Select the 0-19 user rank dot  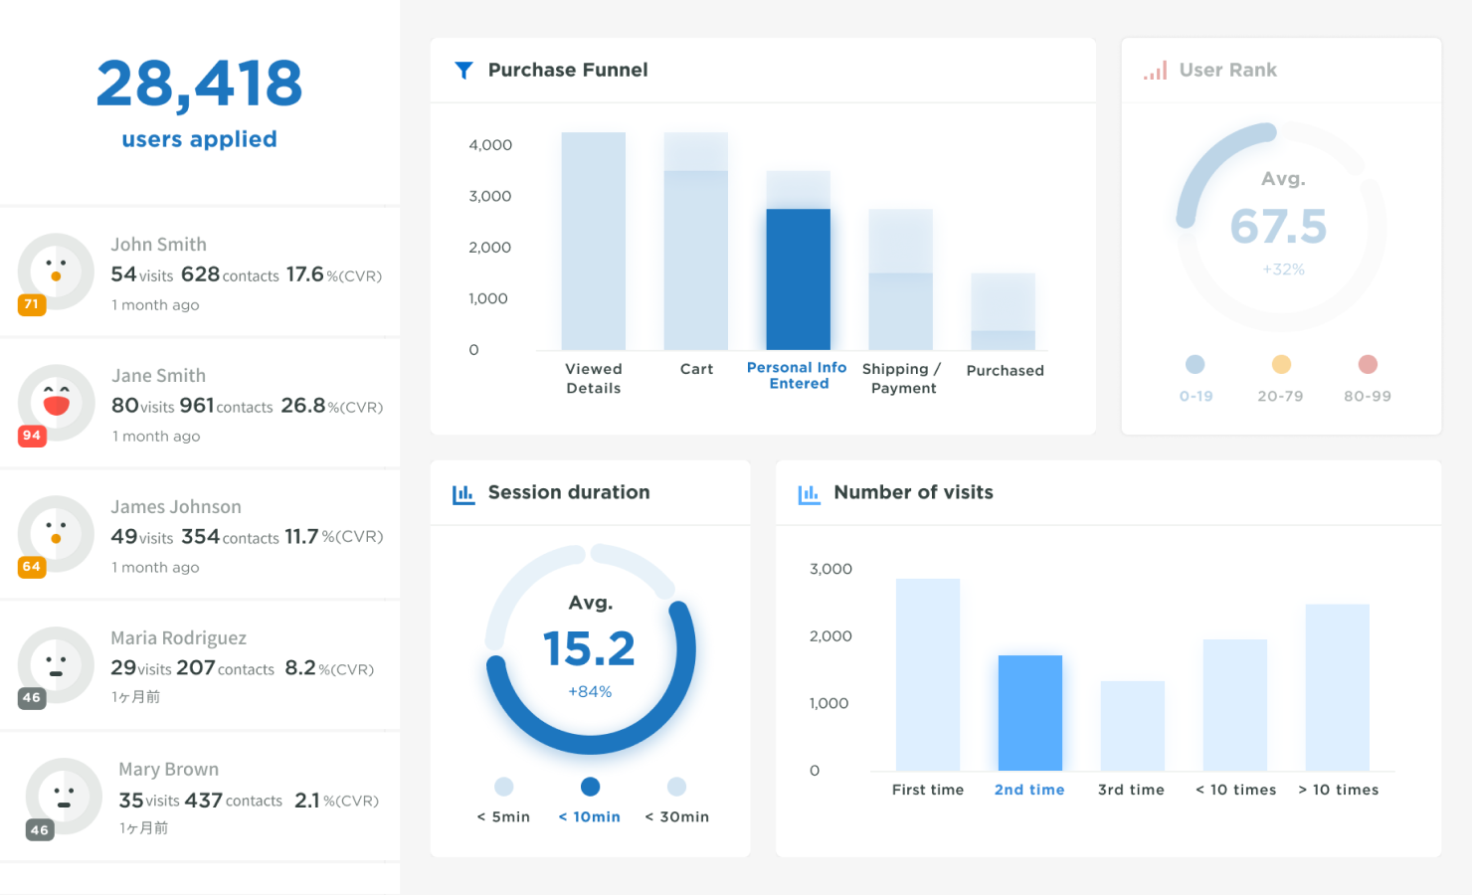click(1196, 364)
